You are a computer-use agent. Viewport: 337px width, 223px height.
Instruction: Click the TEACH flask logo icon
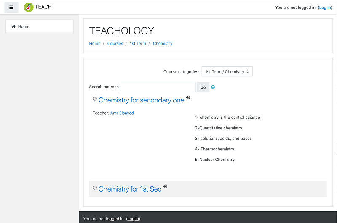[29, 7]
